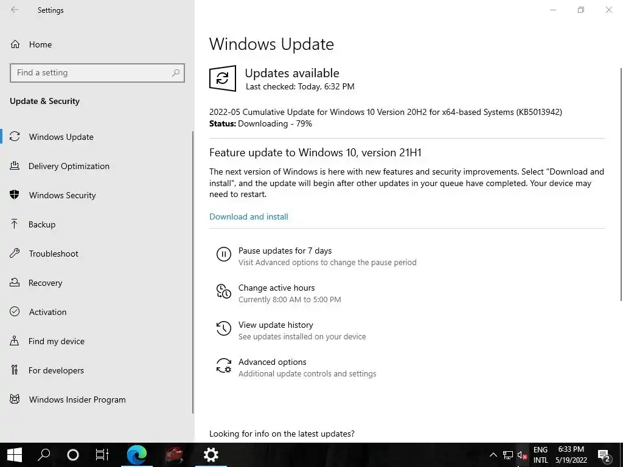Click the Windows Update sync icon in sidebar
Image resolution: width=623 pixels, height=467 pixels.
tap(15, 137)
